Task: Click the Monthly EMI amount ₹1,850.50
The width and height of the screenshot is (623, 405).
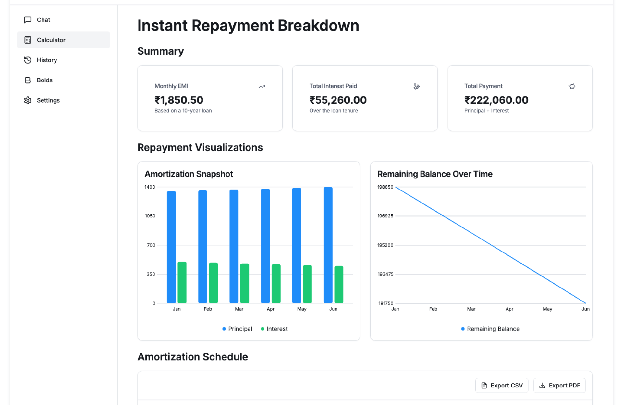Action: click(179, 100)
